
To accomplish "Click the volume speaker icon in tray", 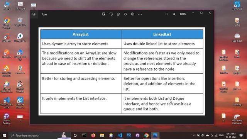I will [203, 136].
